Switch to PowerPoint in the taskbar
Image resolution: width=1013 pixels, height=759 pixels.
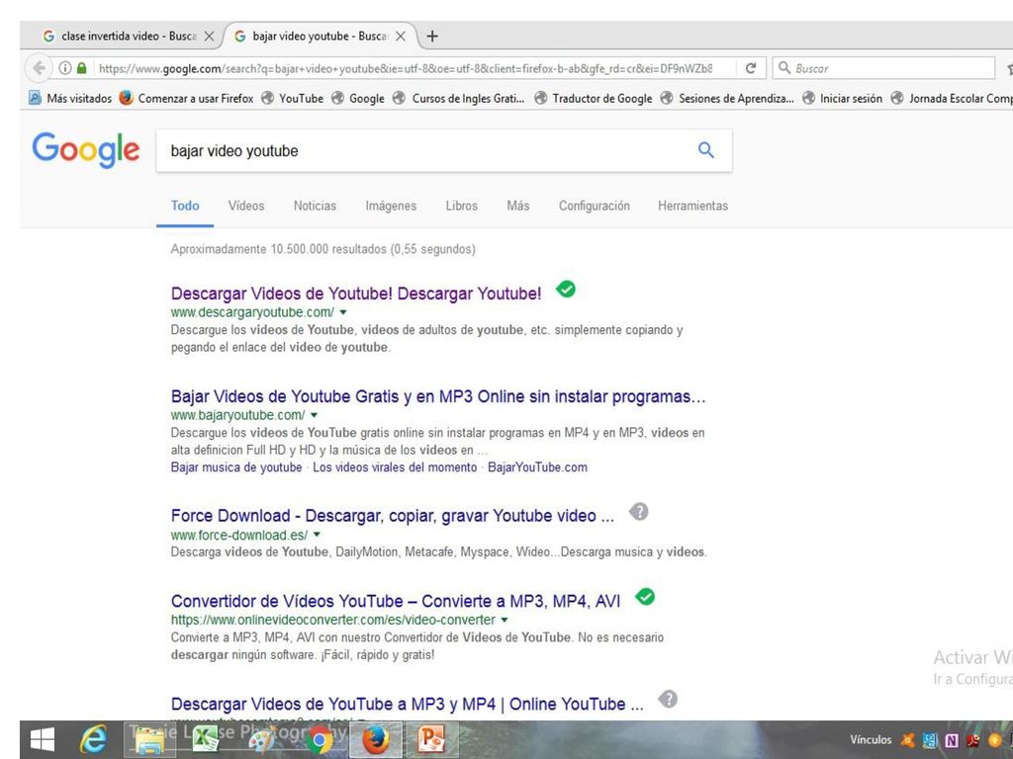431,739
